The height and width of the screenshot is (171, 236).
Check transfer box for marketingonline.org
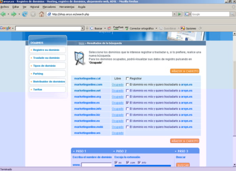pos(128,96)
